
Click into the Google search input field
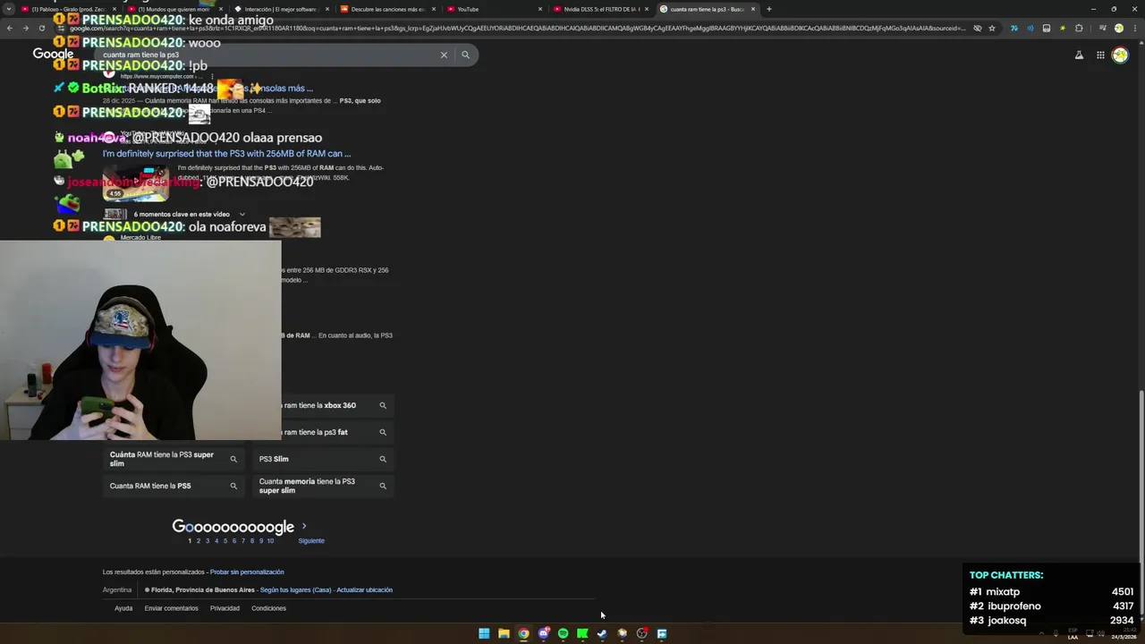click(x=268, y=55)
